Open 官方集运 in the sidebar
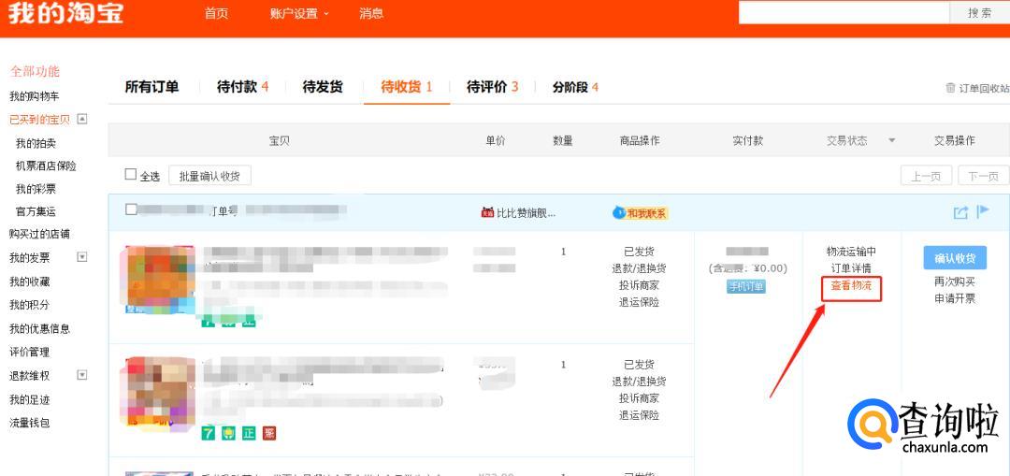 click(36, 211)
